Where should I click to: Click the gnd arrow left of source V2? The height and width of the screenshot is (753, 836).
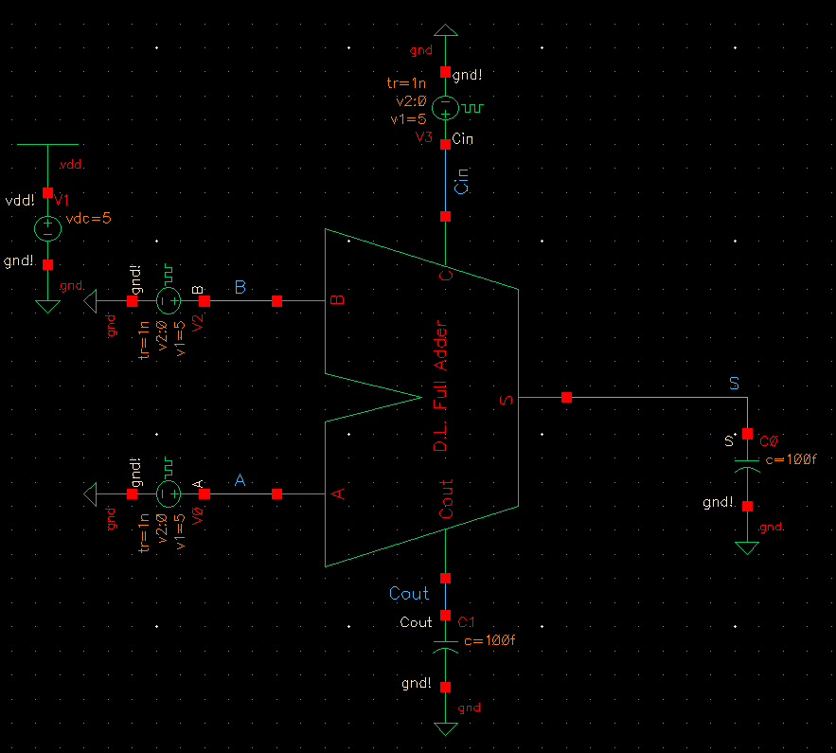[91, 300]
